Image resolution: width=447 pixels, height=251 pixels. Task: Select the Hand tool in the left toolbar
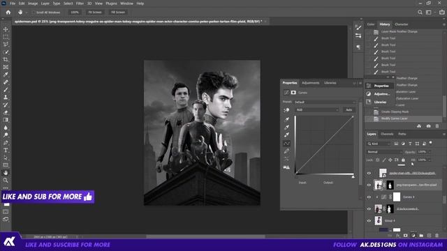(x=6, y=172)
